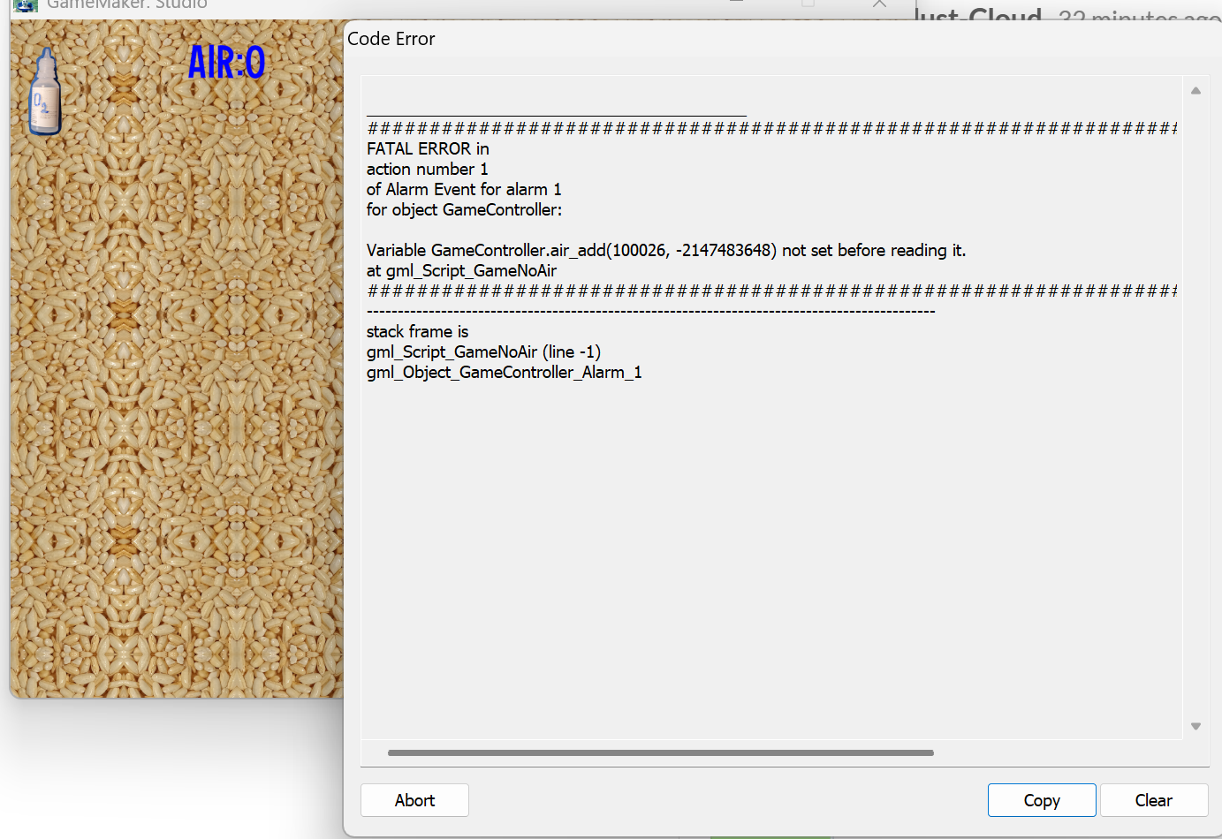1222x839 pixels.
Task: Click the gml_Object_GameController_Alarm_1 stack entry
Action: pyautogui.click(x=505, y=372)
